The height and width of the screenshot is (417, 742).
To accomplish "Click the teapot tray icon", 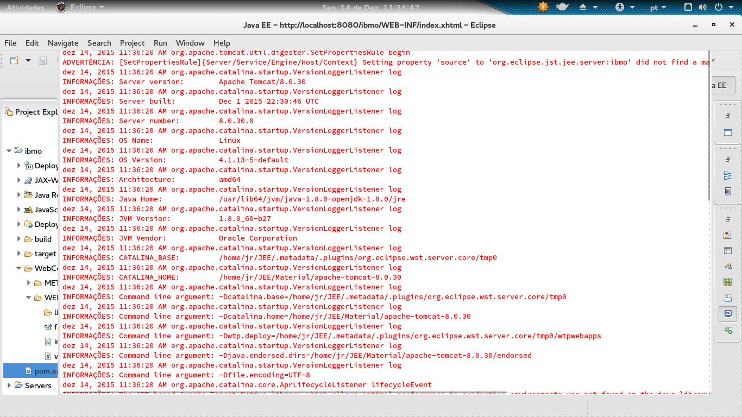I will 563,7.
